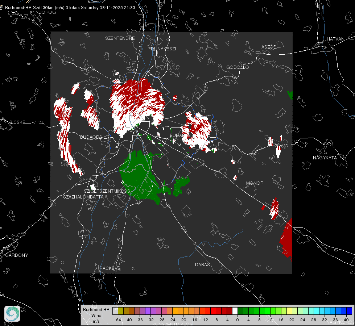Click the ASZOD town label

coord(269,47)
